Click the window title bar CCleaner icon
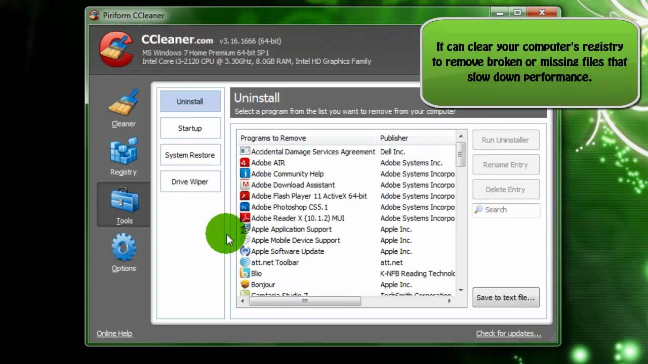 click(94, 15)
